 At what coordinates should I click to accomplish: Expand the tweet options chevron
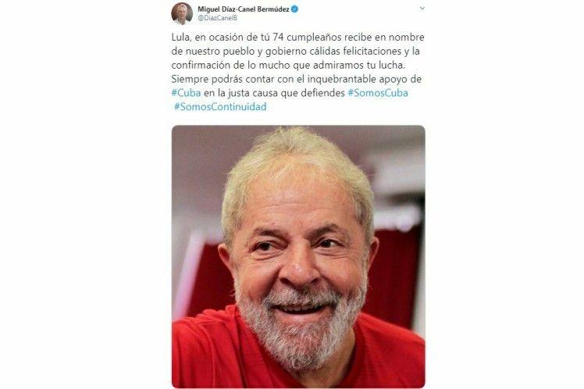(422, 8)
